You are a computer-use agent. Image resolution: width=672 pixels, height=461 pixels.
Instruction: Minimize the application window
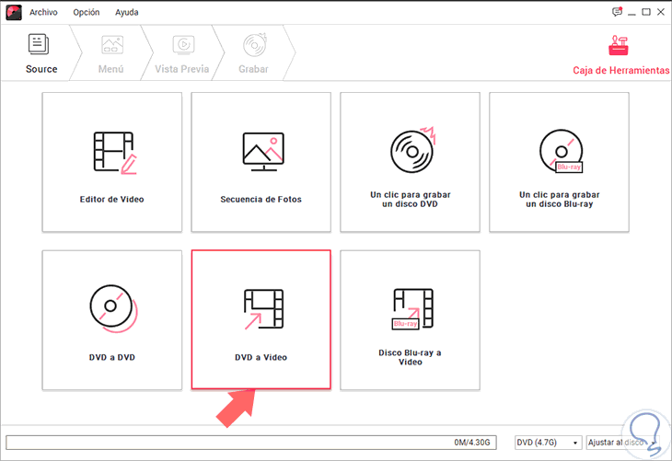tap(631, 13)
